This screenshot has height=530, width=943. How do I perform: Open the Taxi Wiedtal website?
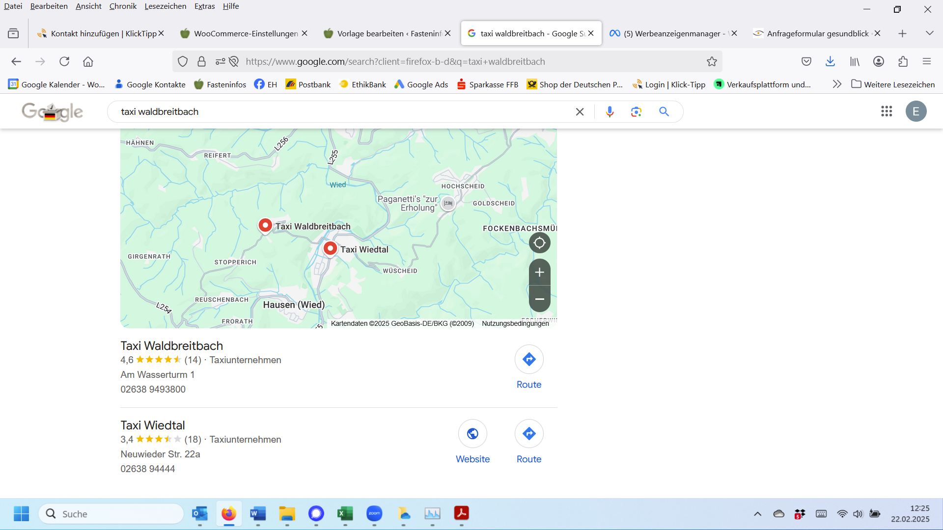(472, 442)
